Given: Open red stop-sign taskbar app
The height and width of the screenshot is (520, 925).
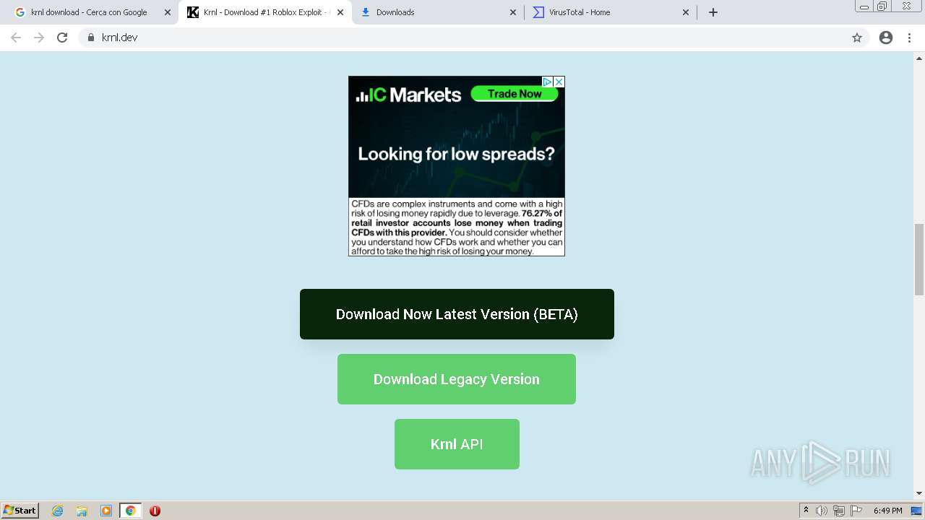Looking at the screenshot, I should point(155,511).
